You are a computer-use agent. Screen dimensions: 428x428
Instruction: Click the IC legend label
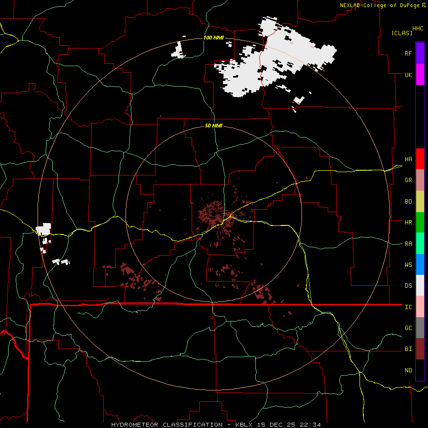pos(408,307)
